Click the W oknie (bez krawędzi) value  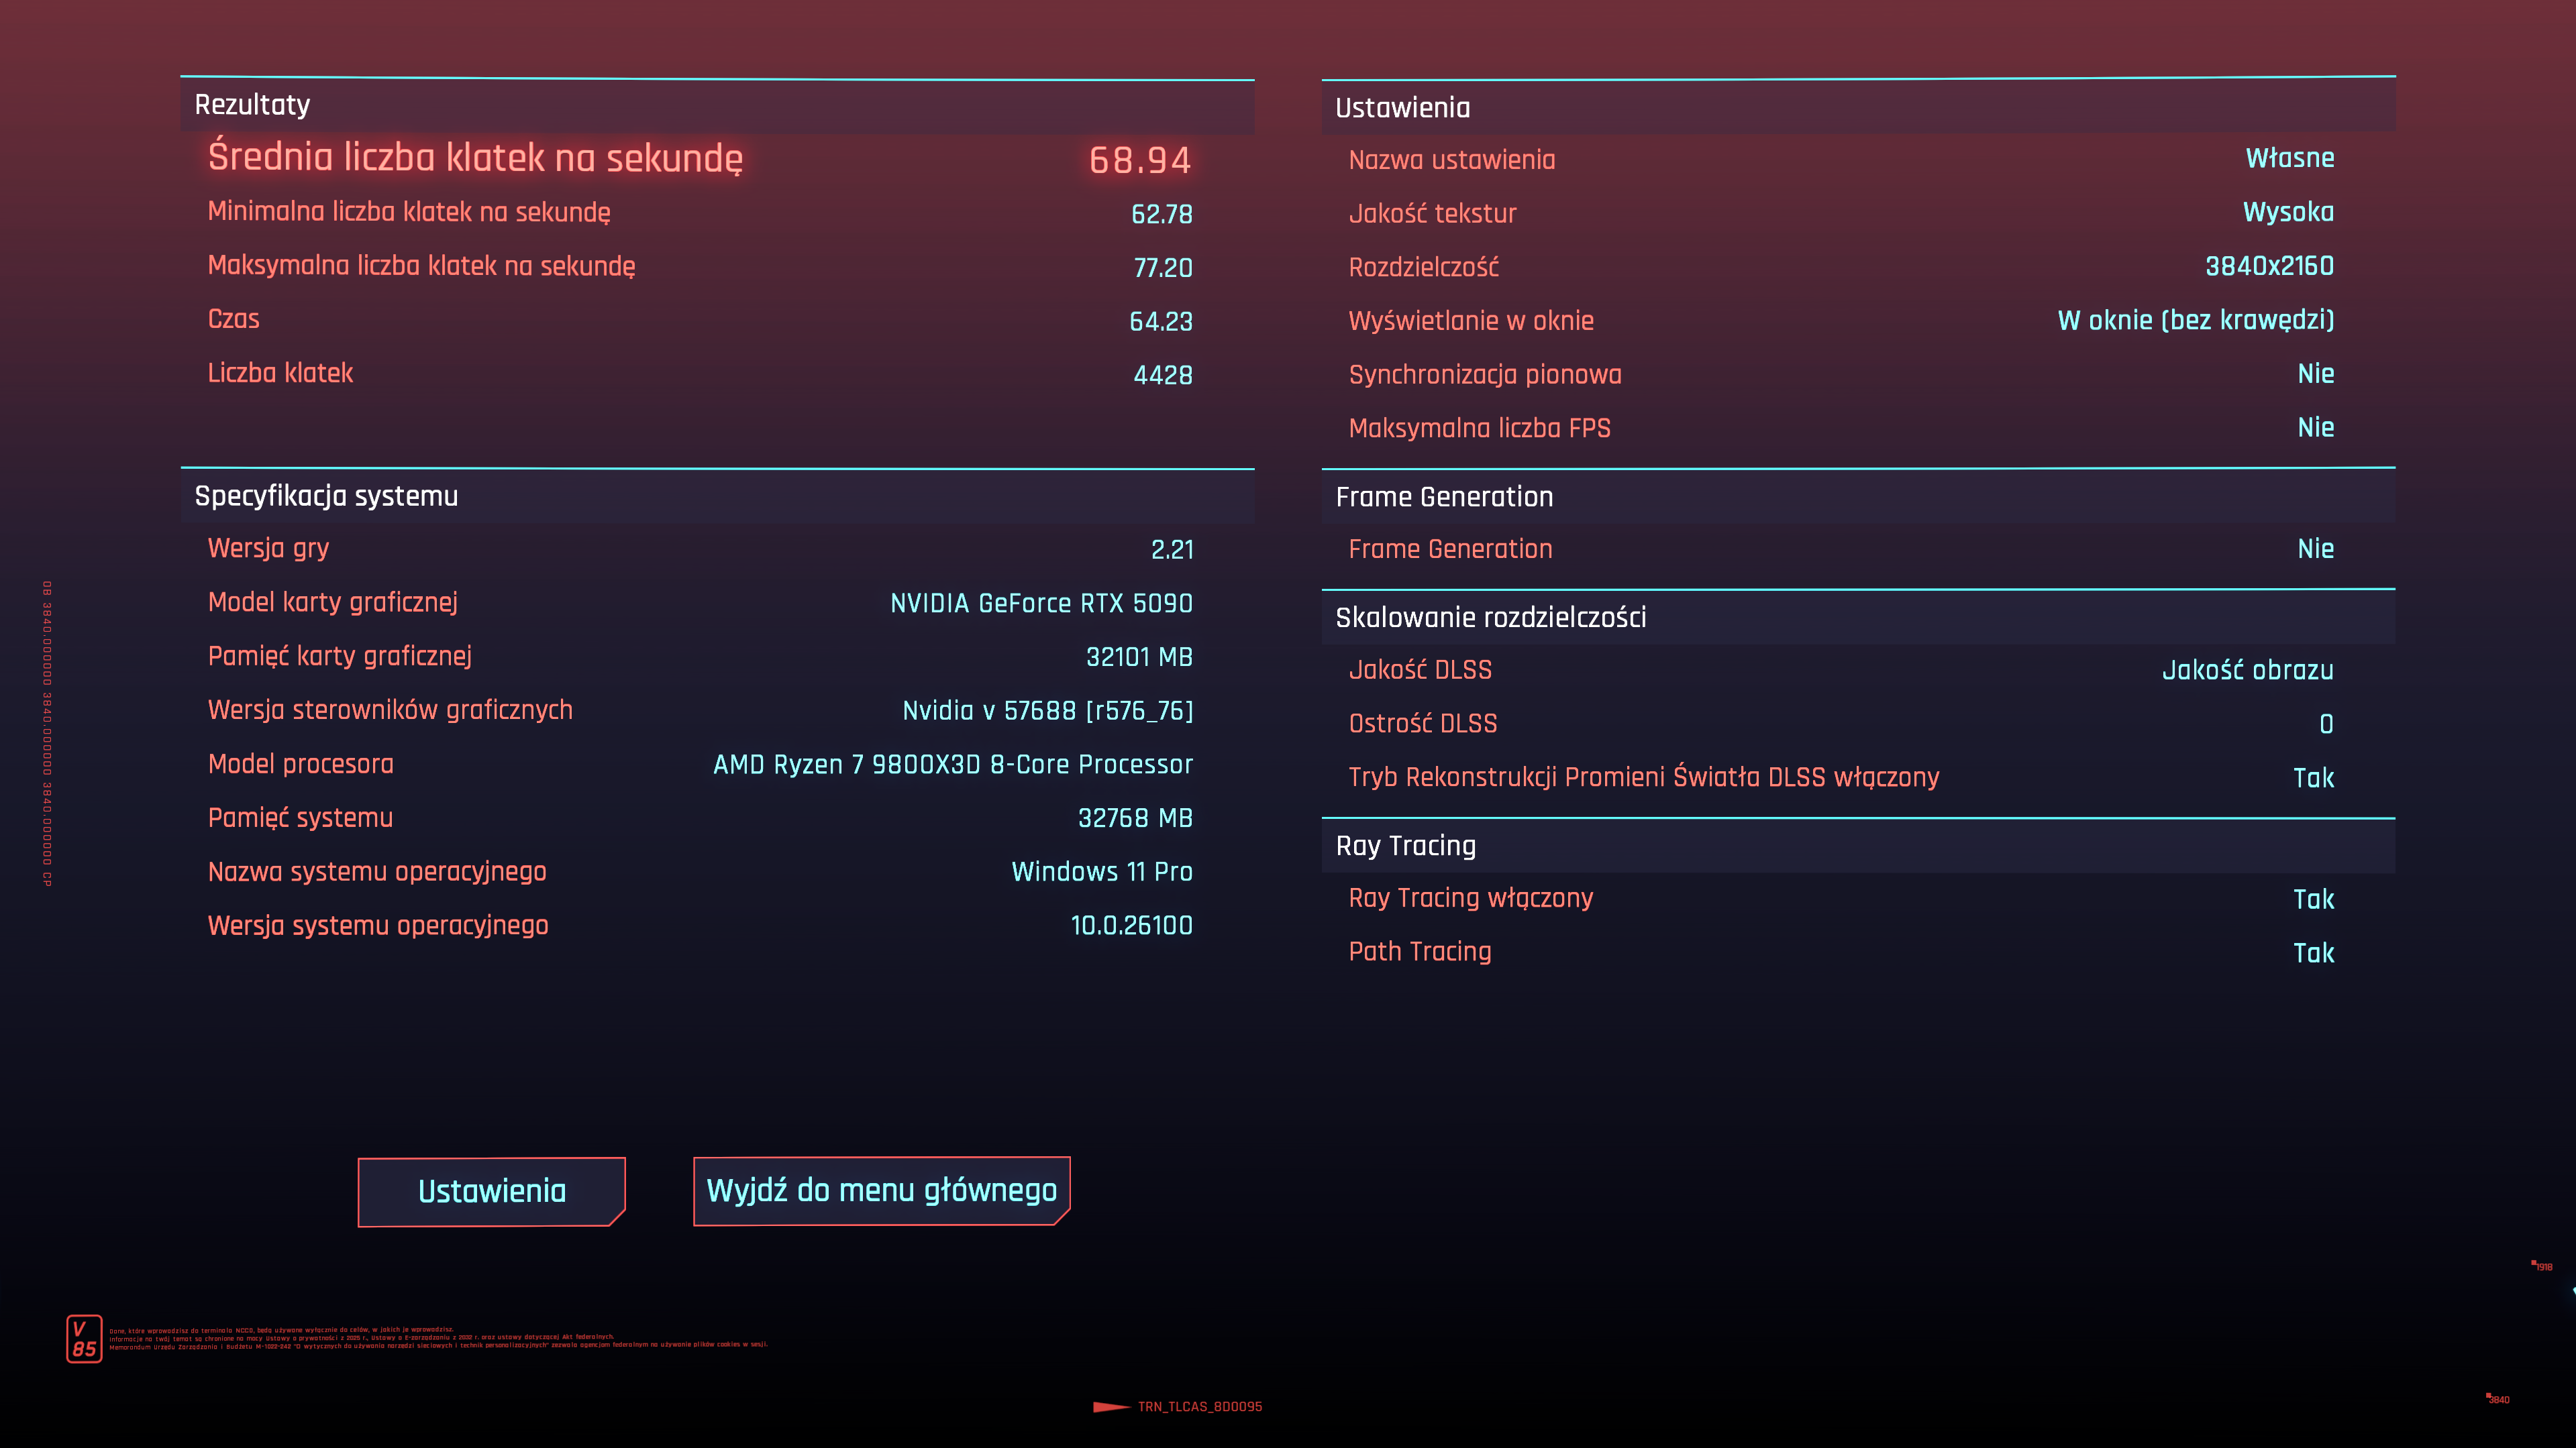tap(2195, 320)
